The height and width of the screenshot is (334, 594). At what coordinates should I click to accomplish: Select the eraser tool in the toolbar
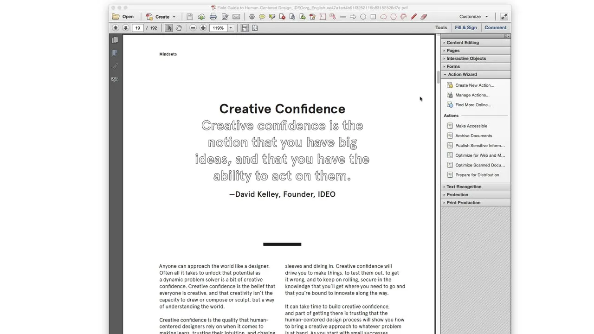tap(424, 17)
